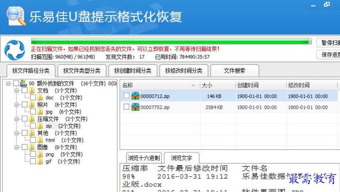This screenshot has width=340, height=192.
Task: Click the 图像 folder icon
Action: click(32, 147)
